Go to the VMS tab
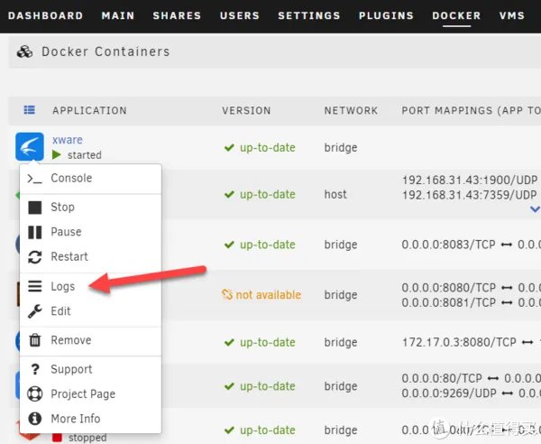The height and width of the screenshot is (444, 541). tap(511, 15)
